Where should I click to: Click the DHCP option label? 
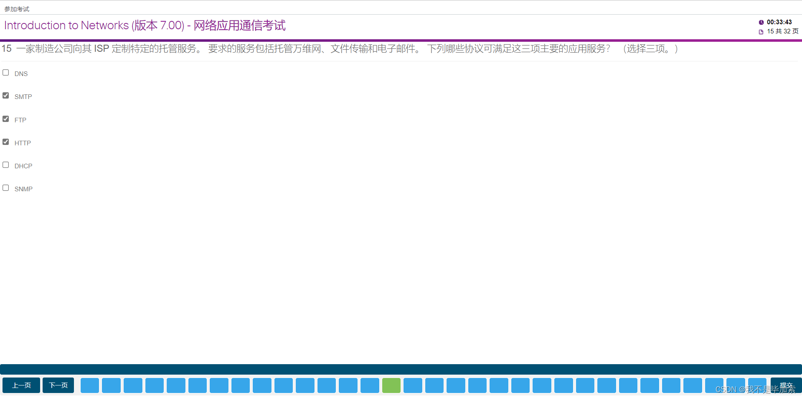pyautogui.click(x=23, y=166)
